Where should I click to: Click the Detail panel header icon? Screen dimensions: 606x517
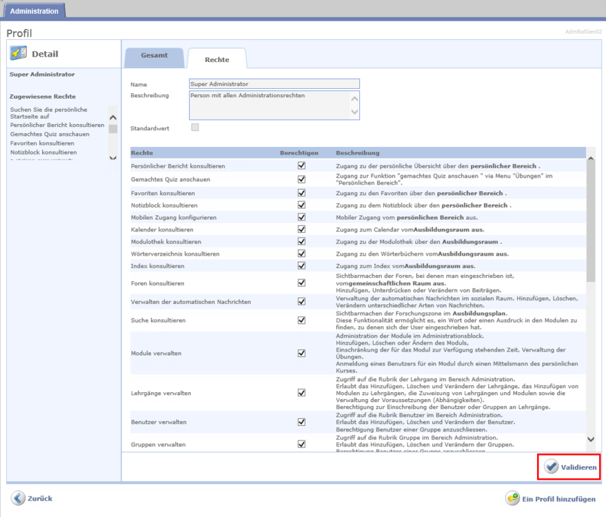click(20, 54)
